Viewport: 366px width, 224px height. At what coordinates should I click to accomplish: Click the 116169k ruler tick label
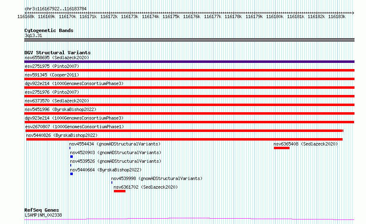46,16
